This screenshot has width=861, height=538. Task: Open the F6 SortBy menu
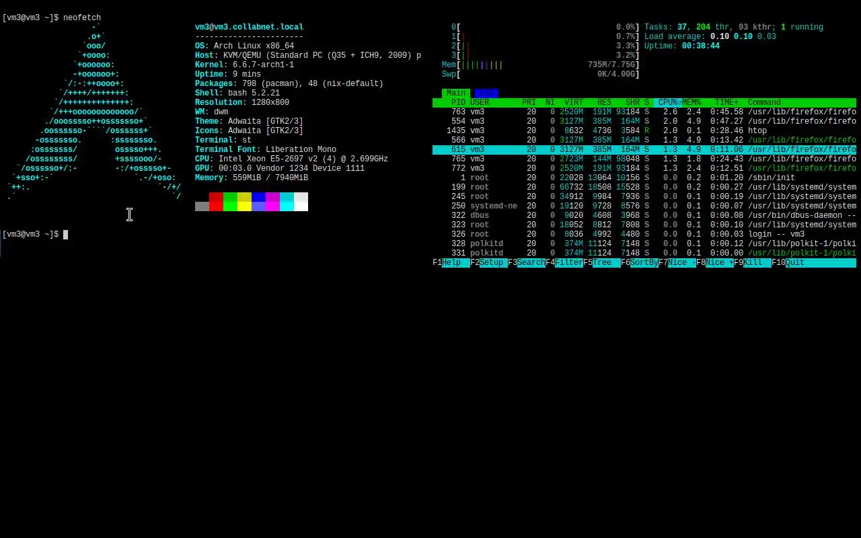point(640,262)
